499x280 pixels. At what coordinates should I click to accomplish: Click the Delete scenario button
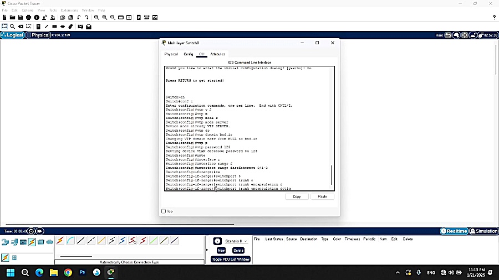pyautogui.click(x=238, y=251)
